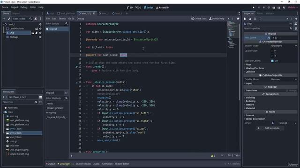Open Online Docs link

[x=199, y=19]
